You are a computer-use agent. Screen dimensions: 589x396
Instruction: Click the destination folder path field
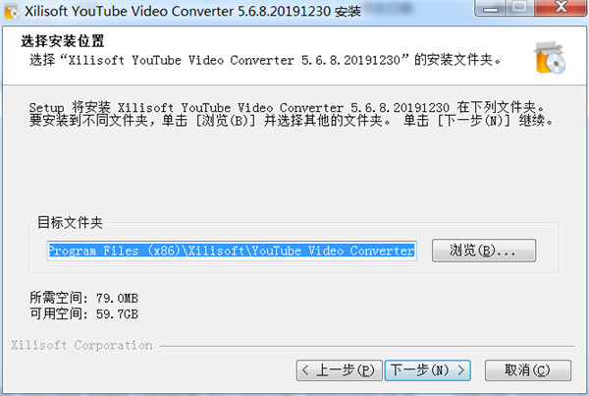(x=232, y=251)
